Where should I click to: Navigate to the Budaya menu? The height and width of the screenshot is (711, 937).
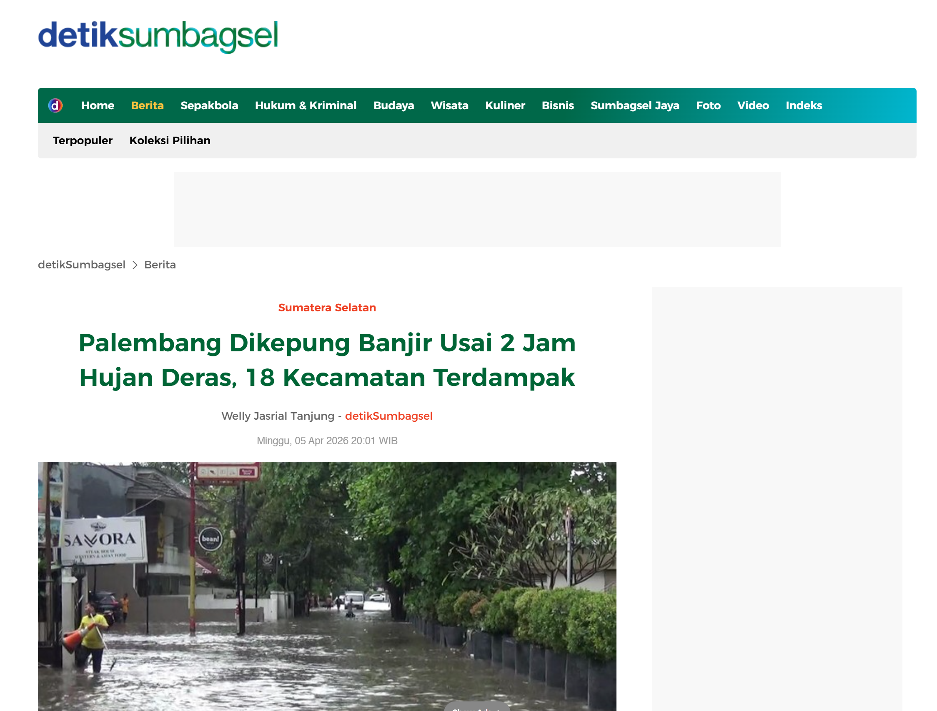point(393,105)
